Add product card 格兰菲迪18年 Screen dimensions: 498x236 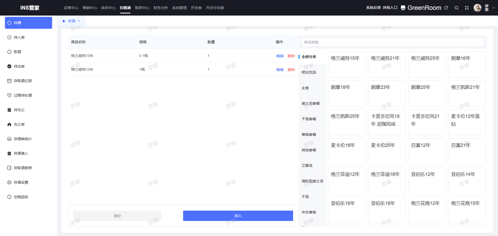[387, 181]
